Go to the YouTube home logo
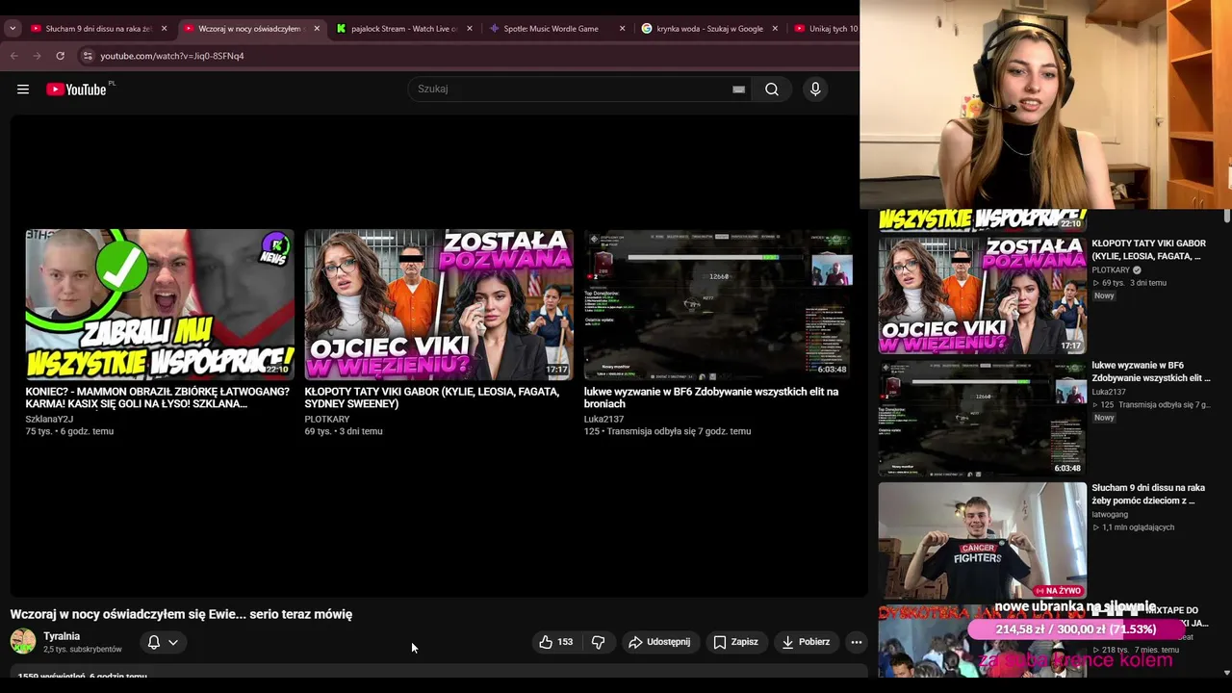This screenshot has height=693, width=1232. (x=76, y=90)
